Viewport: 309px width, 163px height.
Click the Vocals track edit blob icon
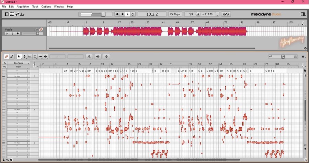click(x=36, y=29)
